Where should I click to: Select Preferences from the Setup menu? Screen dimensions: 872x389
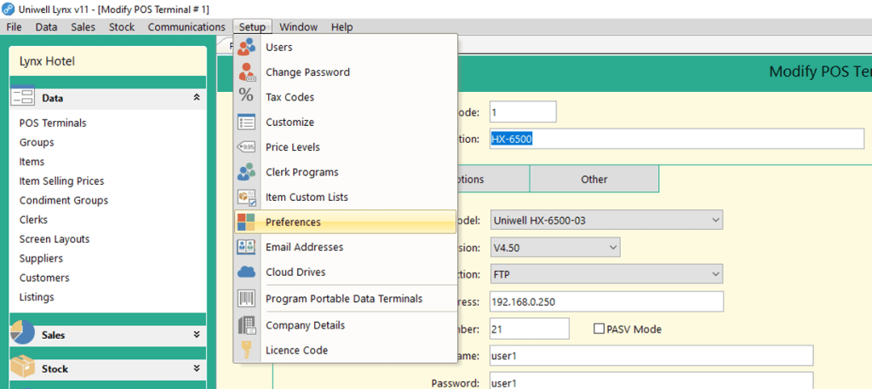click(x=293, y=222)
